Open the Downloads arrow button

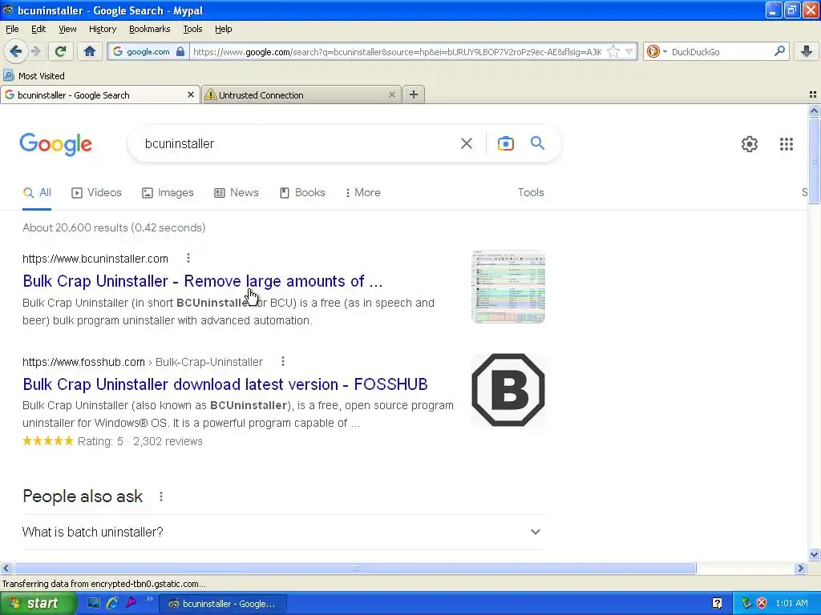coord(807,50)
